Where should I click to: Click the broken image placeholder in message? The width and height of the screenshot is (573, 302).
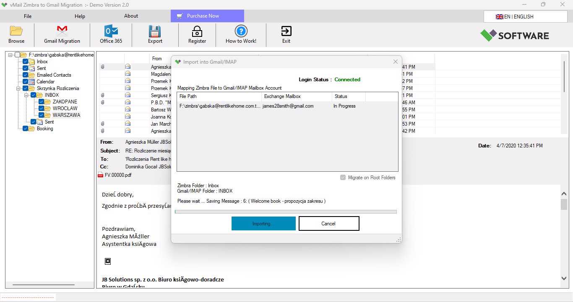[x=108, y=261]
